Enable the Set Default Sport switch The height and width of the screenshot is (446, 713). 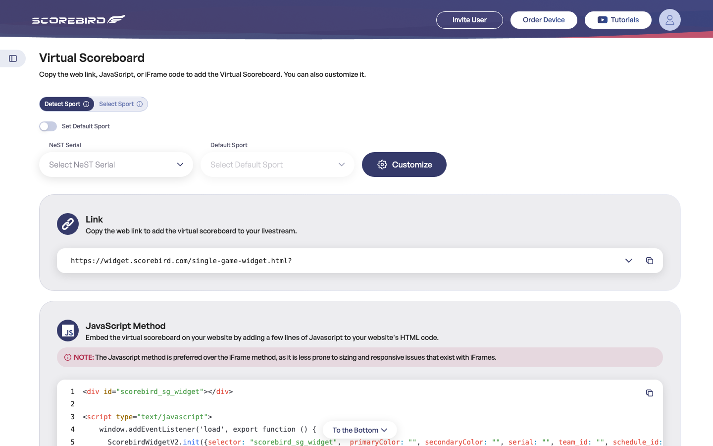coord(48,126)
